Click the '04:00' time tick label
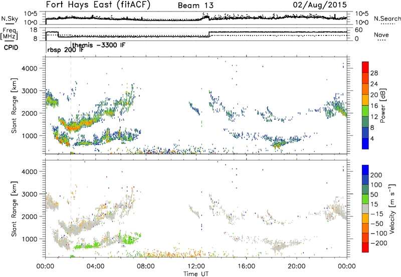401x277 pixels. click(x=96, y=266)
